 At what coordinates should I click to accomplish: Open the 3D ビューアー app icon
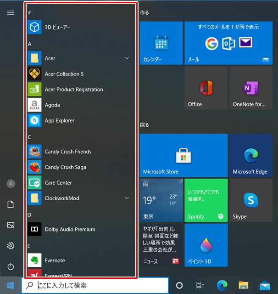click(x=34, y=27)
